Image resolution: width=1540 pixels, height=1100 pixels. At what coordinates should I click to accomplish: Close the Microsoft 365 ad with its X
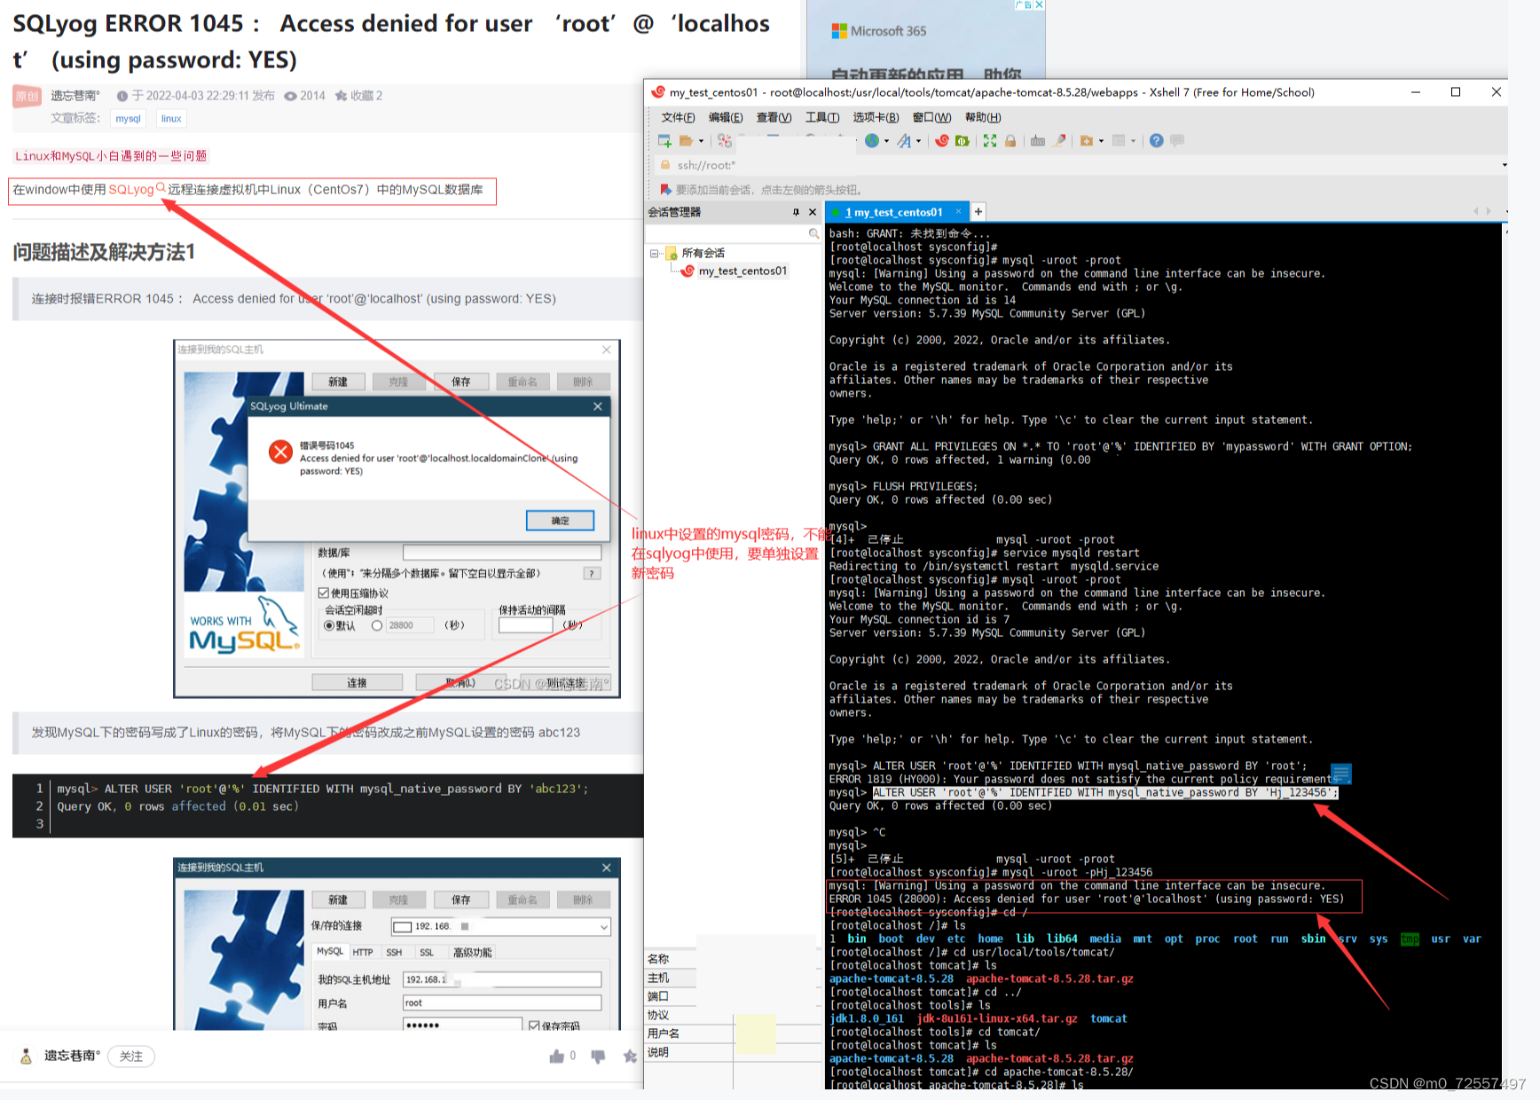(1039, 4)
